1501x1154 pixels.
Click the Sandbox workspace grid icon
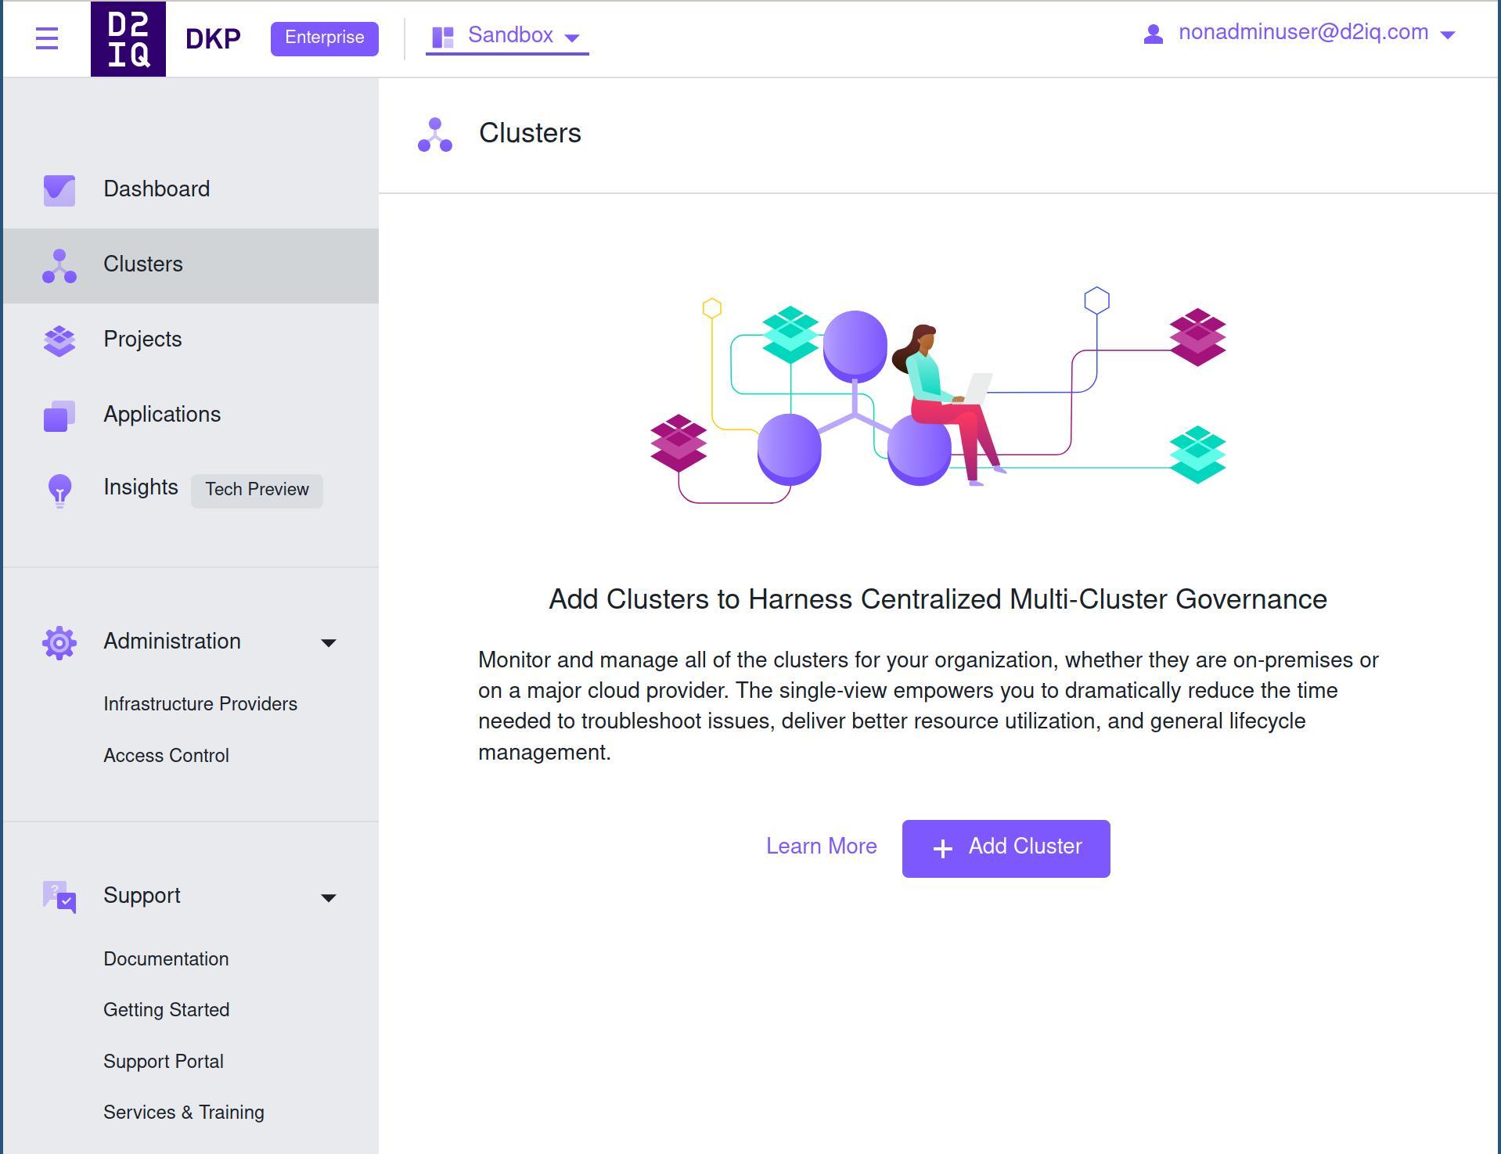[443, 37]
